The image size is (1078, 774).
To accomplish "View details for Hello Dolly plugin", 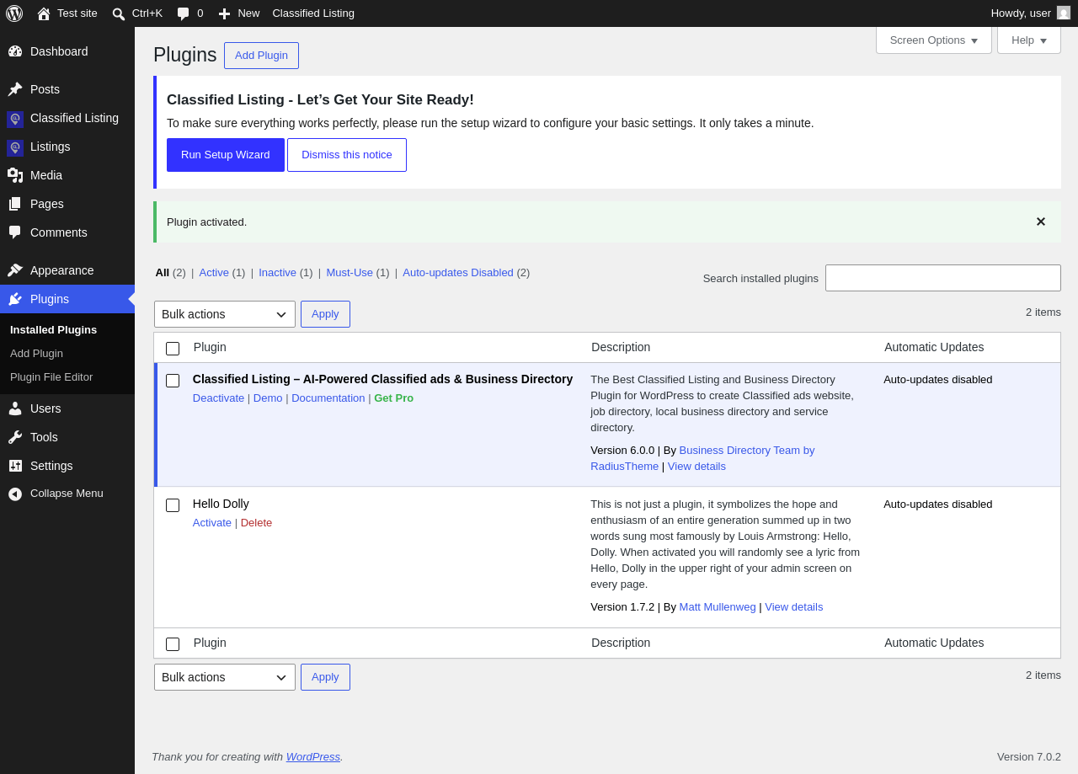I will coord(794,607).
